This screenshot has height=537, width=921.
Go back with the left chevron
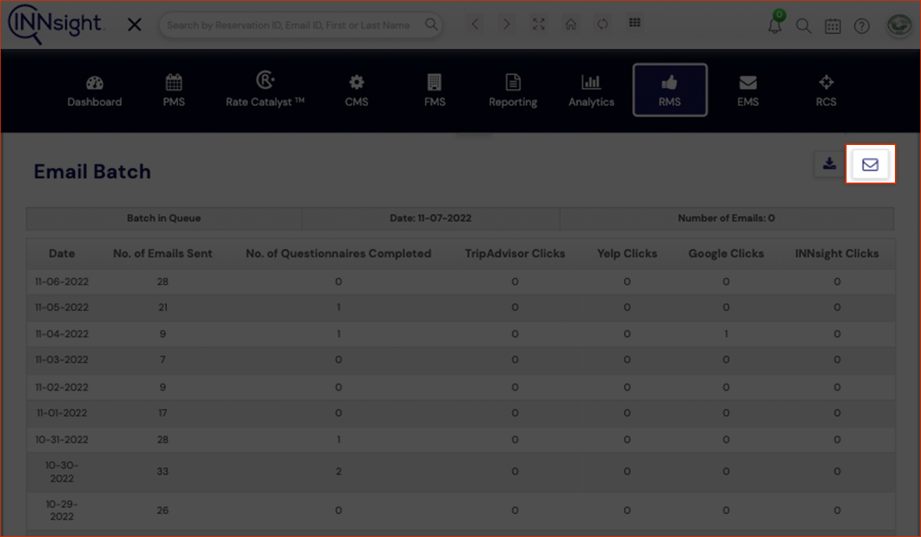[475, 25]
